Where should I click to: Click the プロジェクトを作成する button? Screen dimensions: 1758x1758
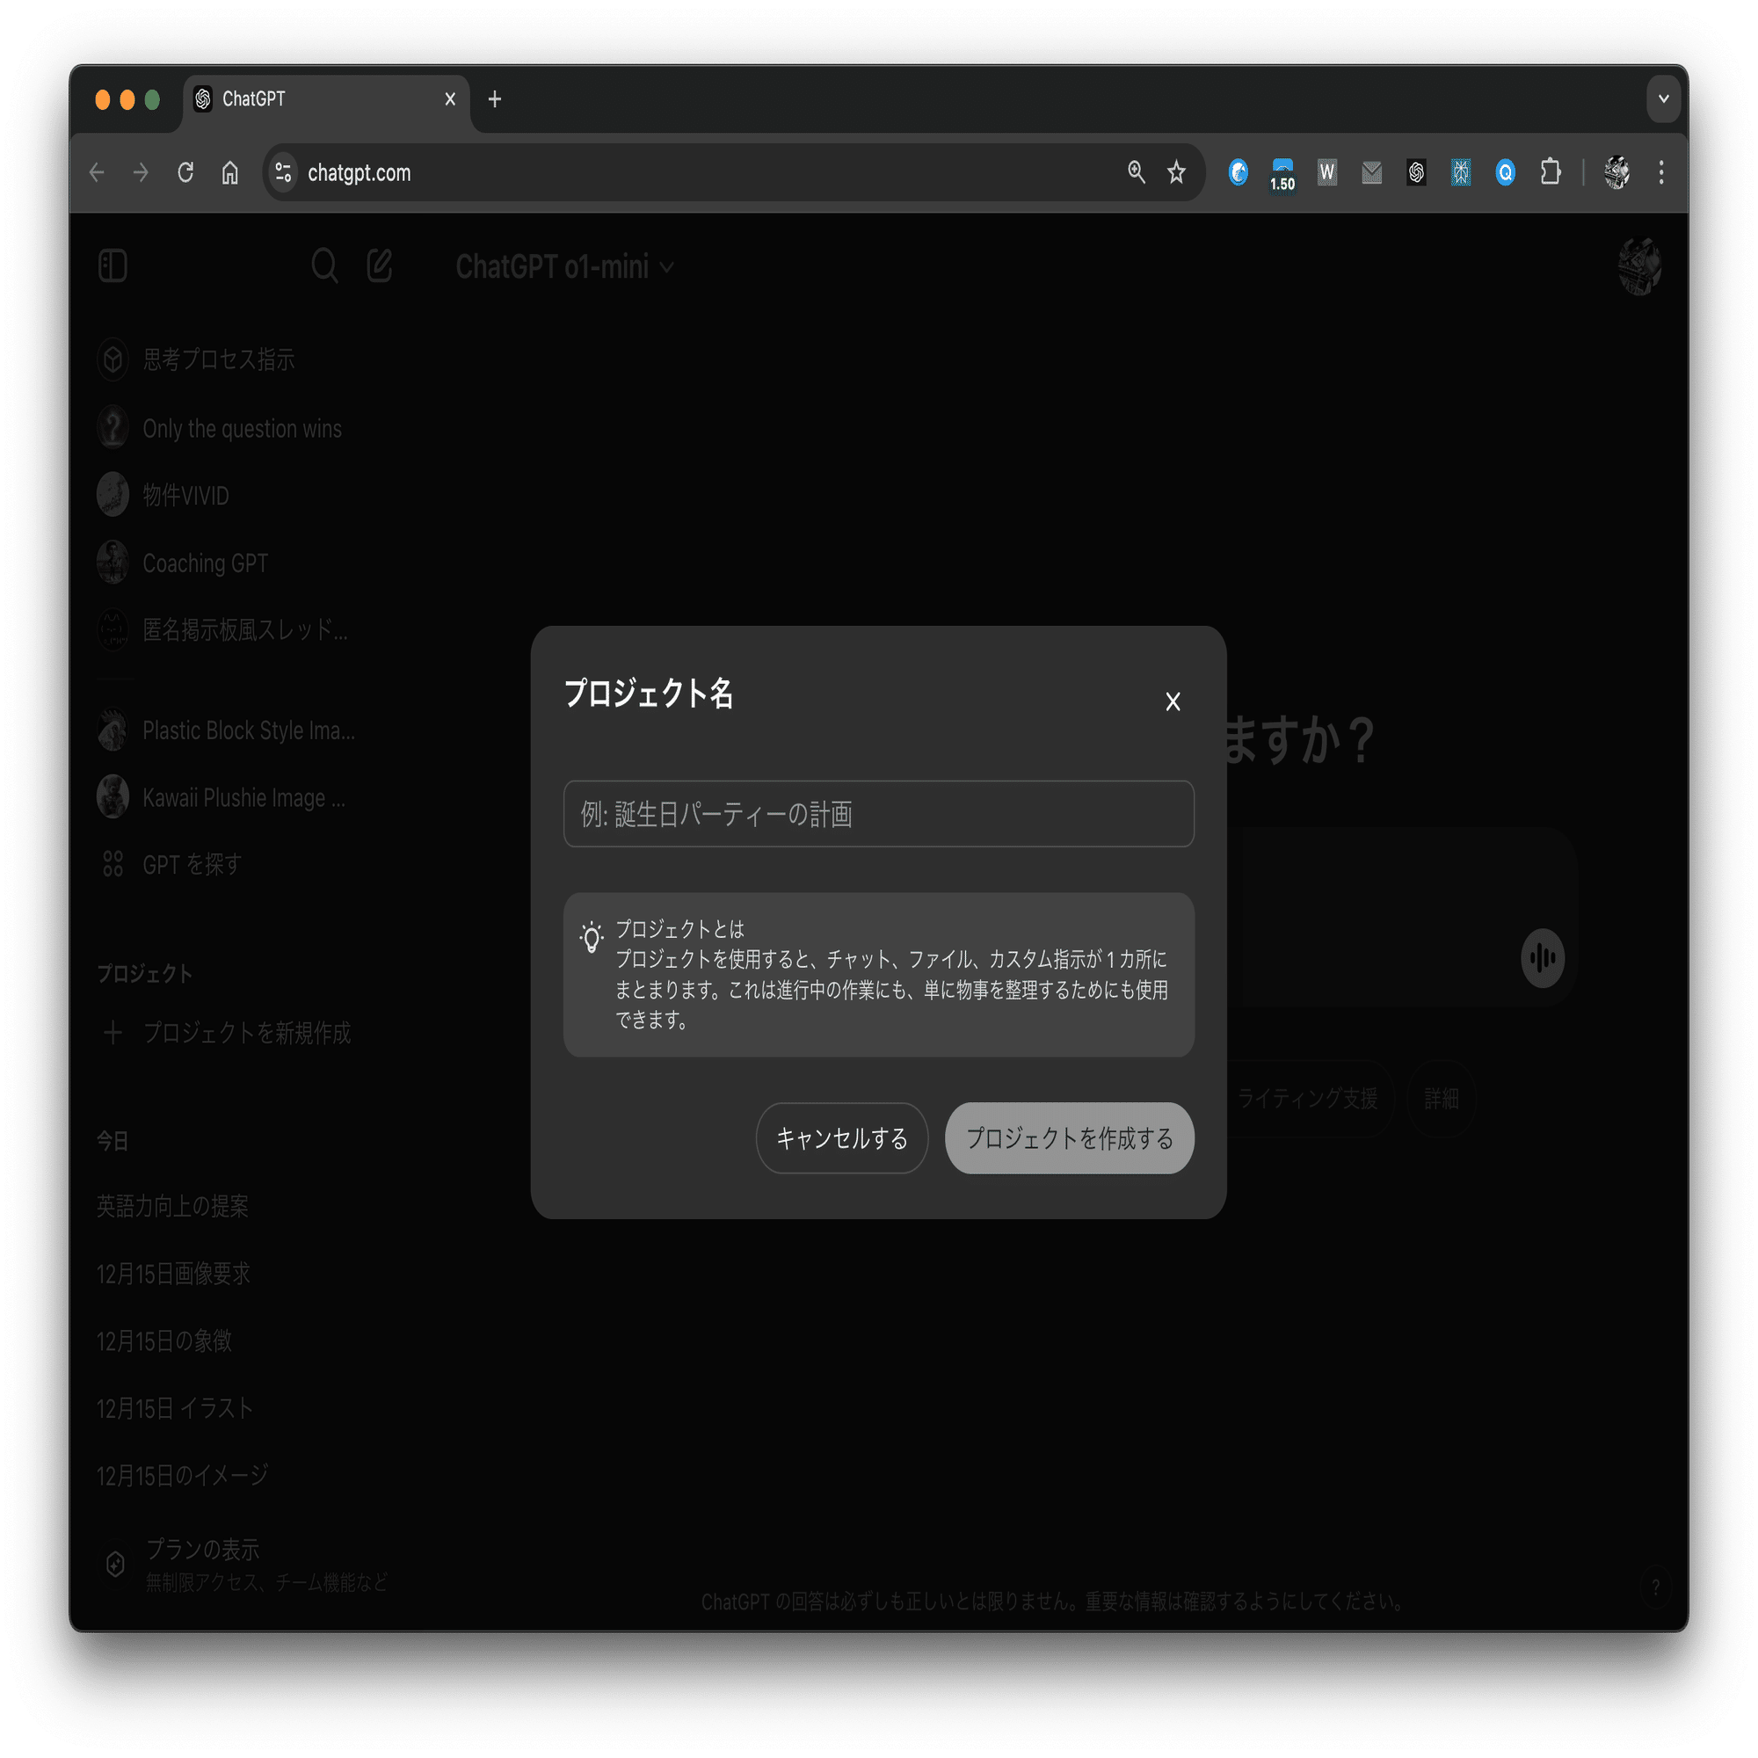(x=1069, y=1137)
